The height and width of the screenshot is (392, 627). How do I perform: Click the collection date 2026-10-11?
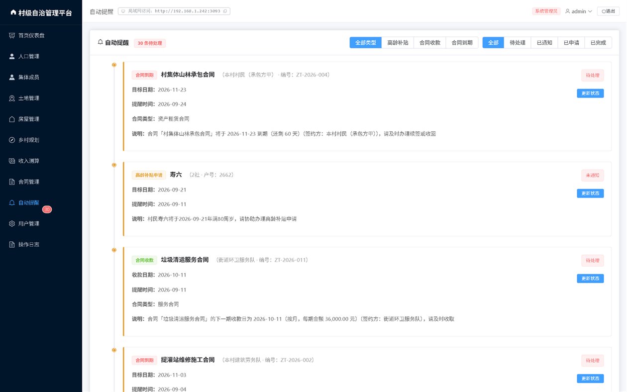pos(172,275)
